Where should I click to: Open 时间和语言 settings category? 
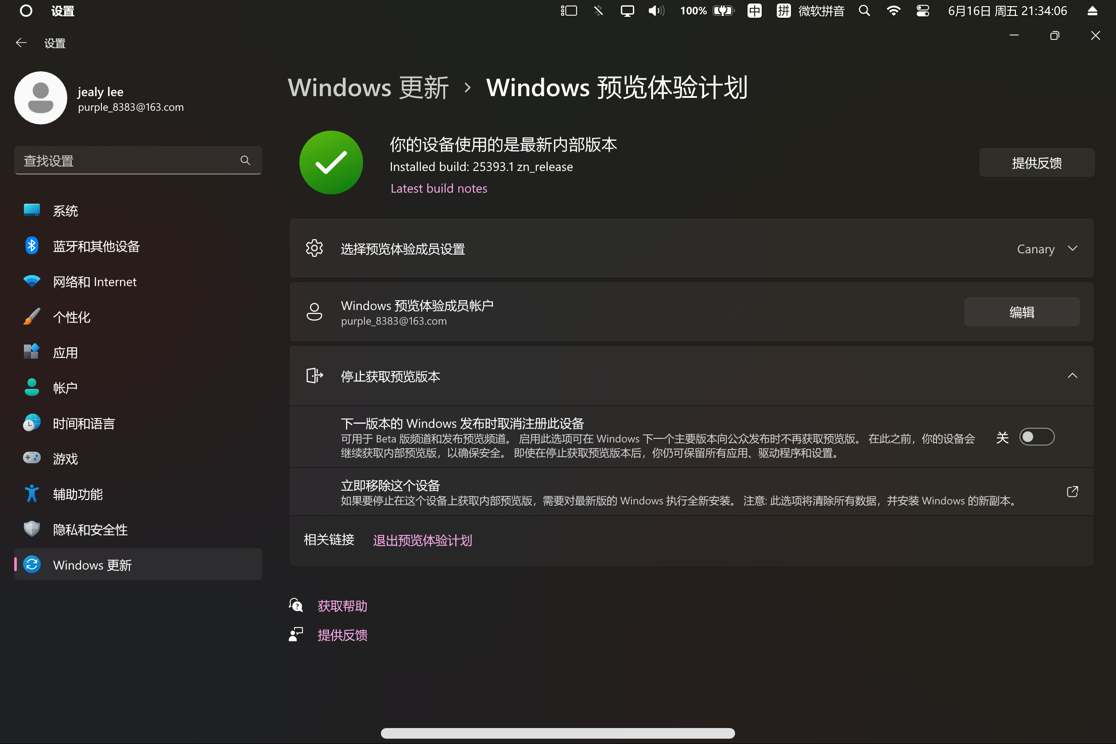click(138, 423)
